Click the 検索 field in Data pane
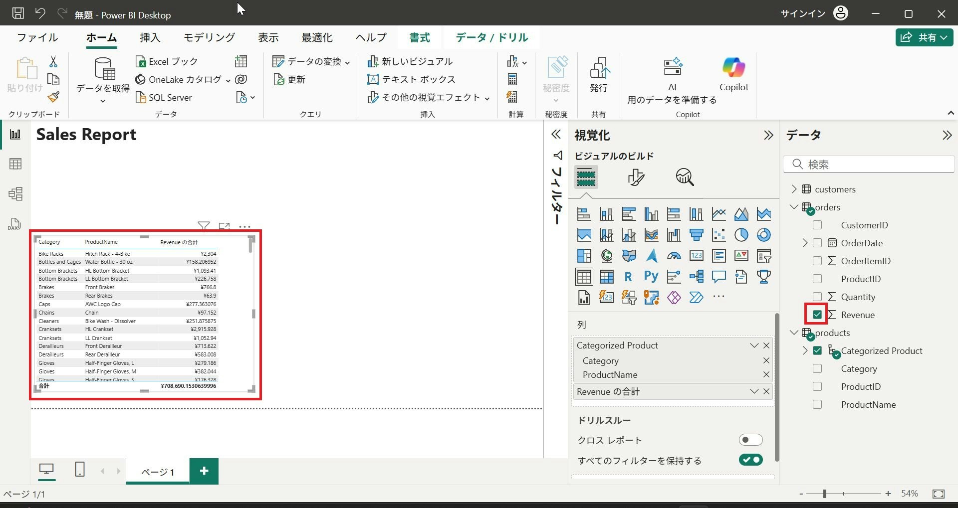 click(x=869, y=164)
